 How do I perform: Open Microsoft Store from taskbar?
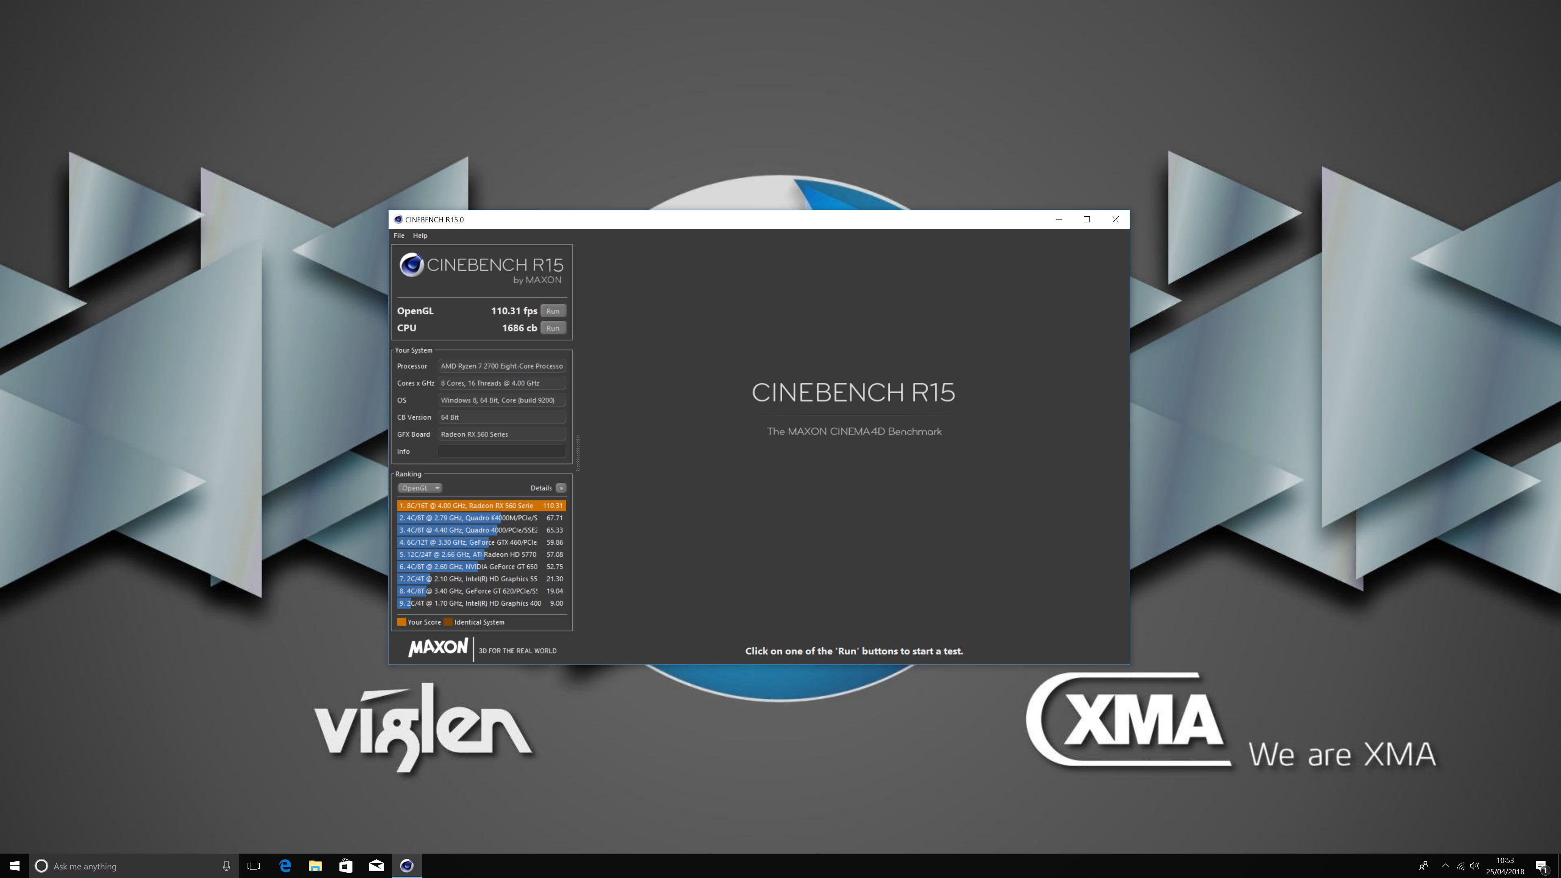346,866
